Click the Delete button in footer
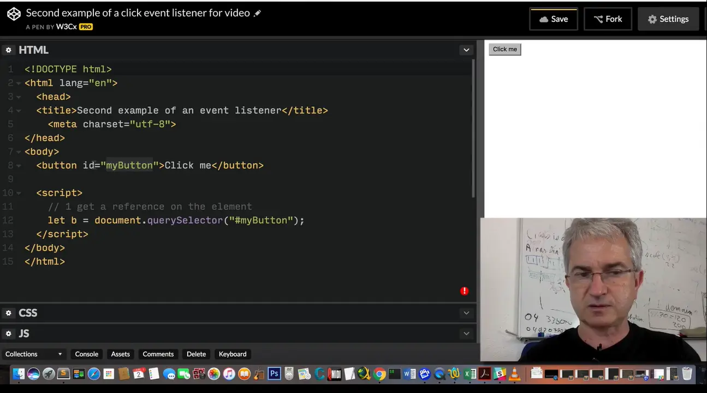707x393 pixels. tap(197, 354)
